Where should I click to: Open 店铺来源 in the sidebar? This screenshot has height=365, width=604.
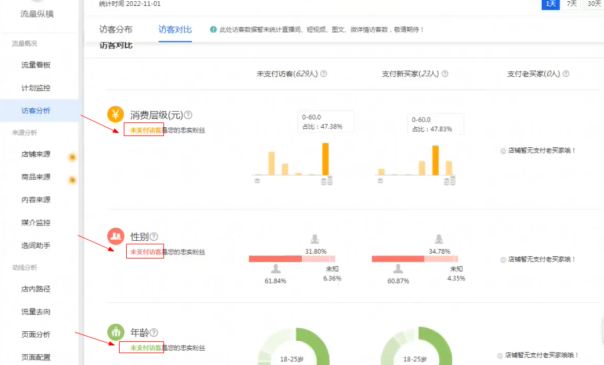coord(36,154)
